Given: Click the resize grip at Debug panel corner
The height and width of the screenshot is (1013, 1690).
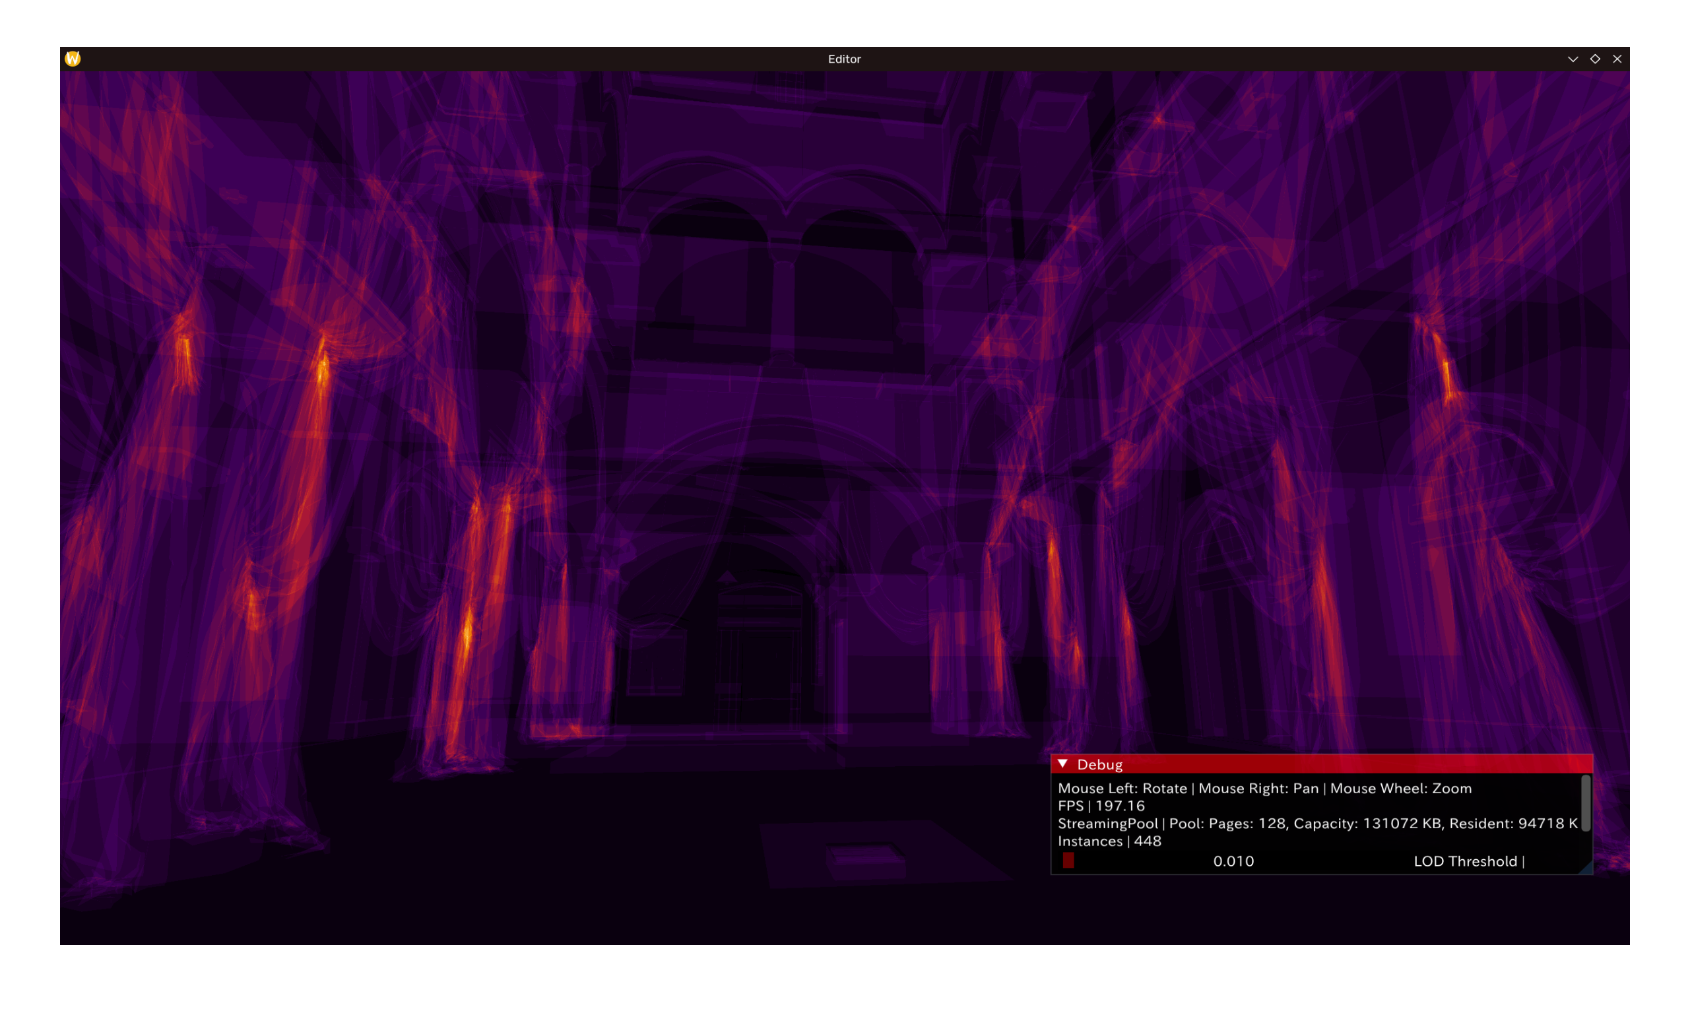Looking at the screenshot, I should click(x=1586, y=868).
